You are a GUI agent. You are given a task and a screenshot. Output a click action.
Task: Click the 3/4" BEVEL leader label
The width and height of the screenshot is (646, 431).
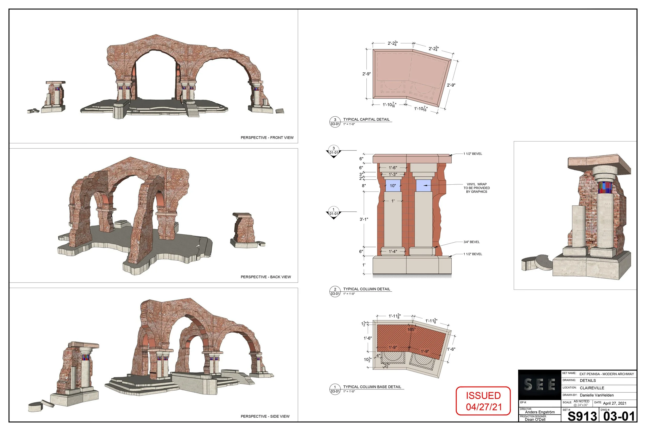point(472,242)
